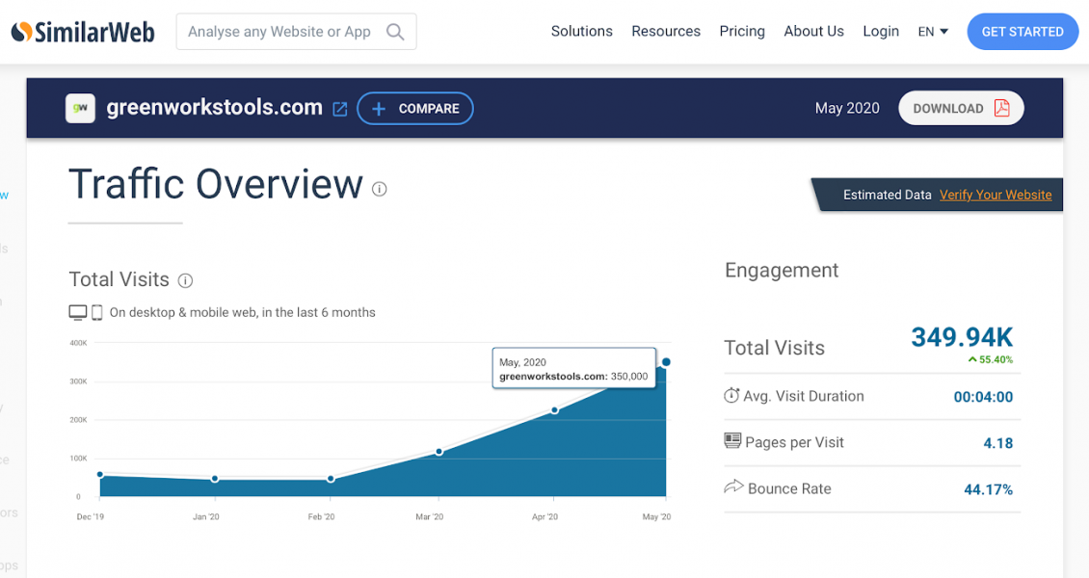Click the chart tooltip showing 350,000
Viewport: 1089px width, 578px height.
point(573,368)
